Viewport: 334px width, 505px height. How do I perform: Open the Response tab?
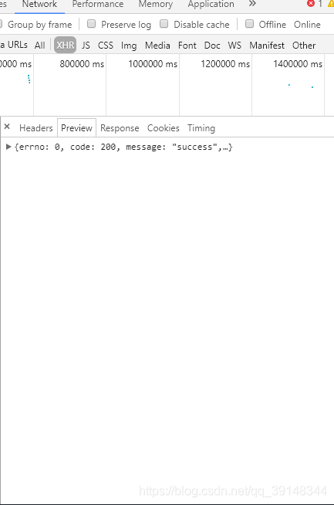120,128
